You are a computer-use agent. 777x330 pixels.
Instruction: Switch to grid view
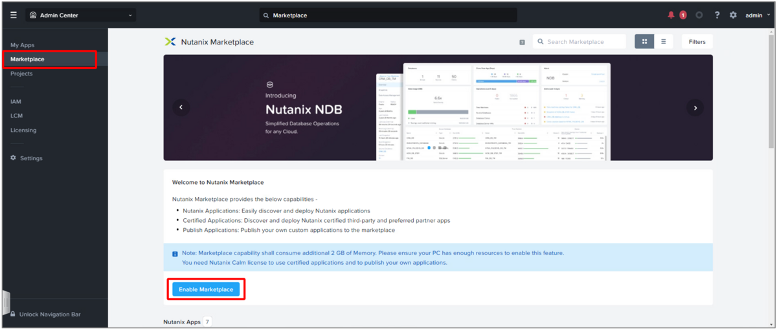[x=644, y=41]
